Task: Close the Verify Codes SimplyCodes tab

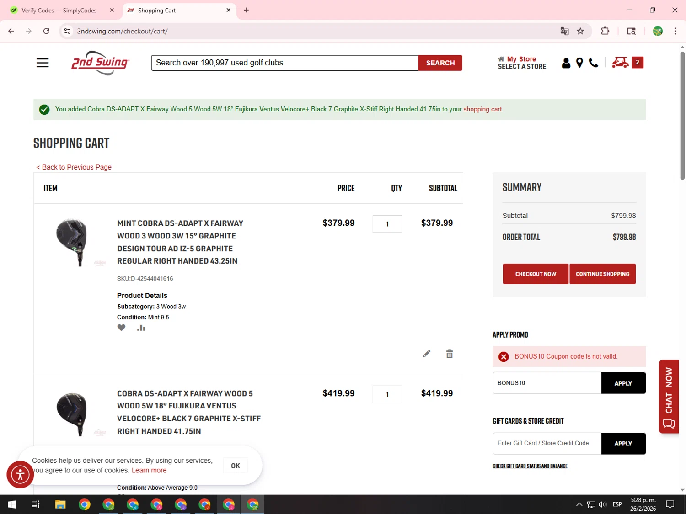Action: 112,10
